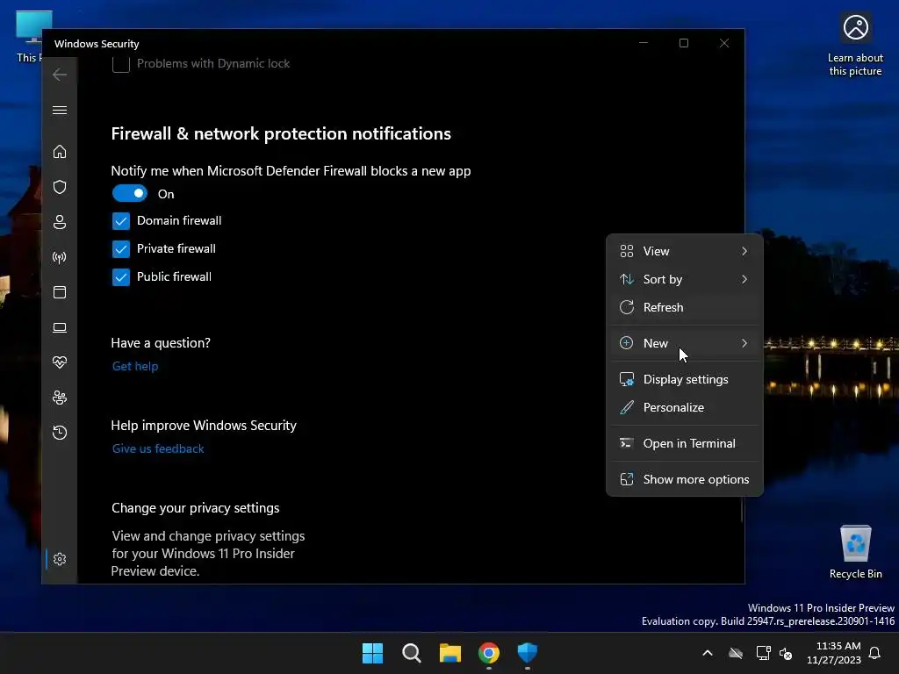
Task: Click the Windows Start button
Action: click(x=372, y=653)
